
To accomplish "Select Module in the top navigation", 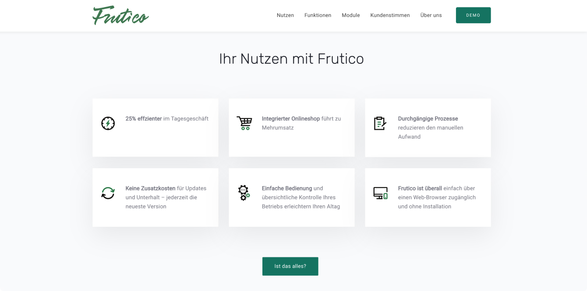I will [351, 15].
